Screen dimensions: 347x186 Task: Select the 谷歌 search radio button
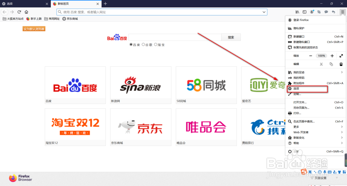[143, 44]
